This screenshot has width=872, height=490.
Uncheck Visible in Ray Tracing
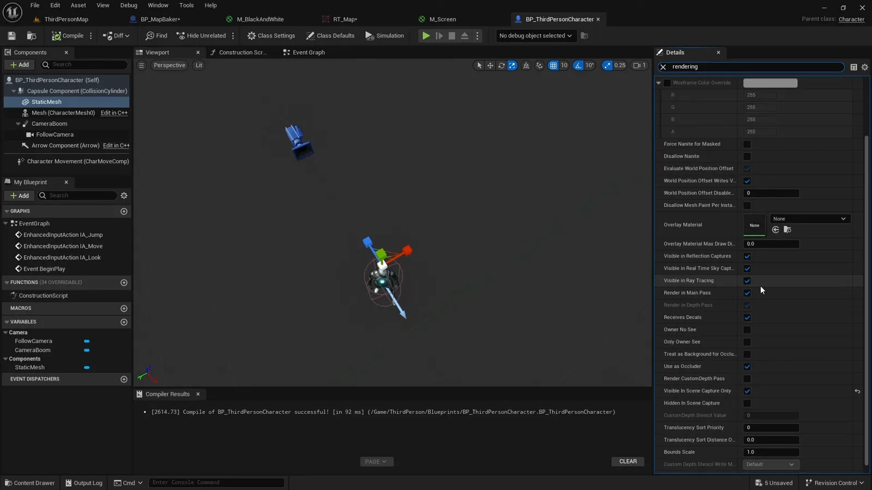[747, 280]
